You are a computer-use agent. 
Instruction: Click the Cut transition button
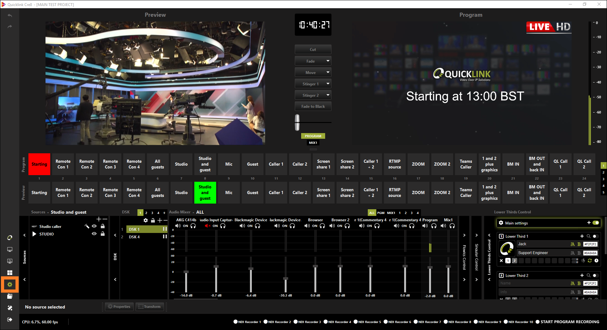point(313,49)
